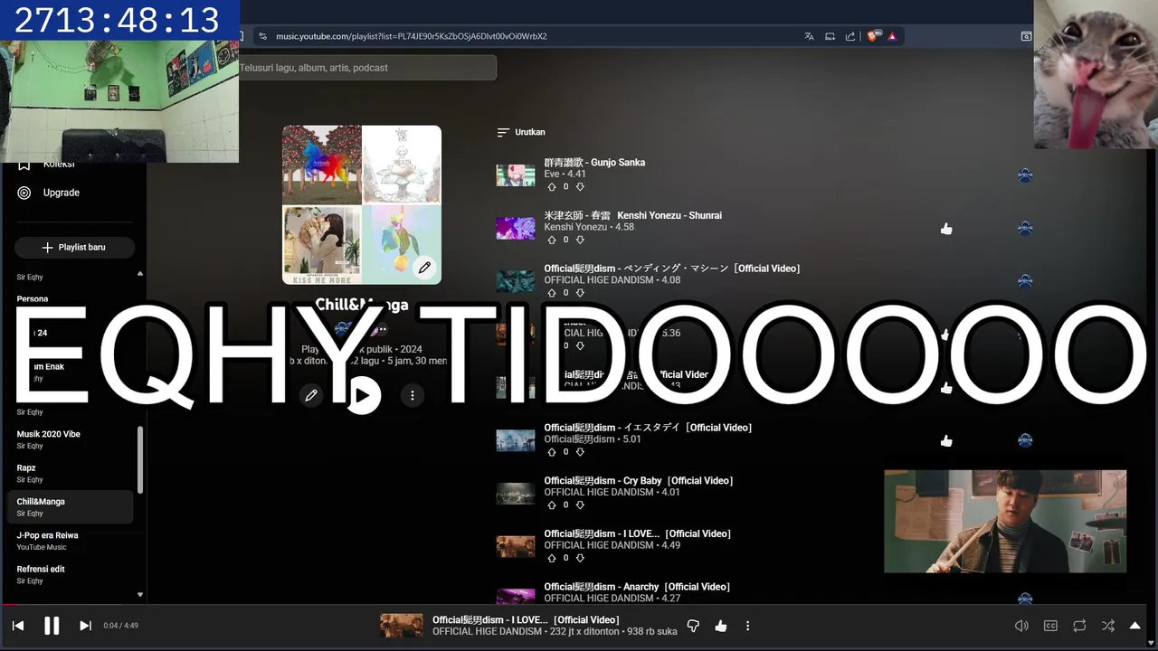Edit the playlist with the round pencil button
1158x651 pixels.
311,395
